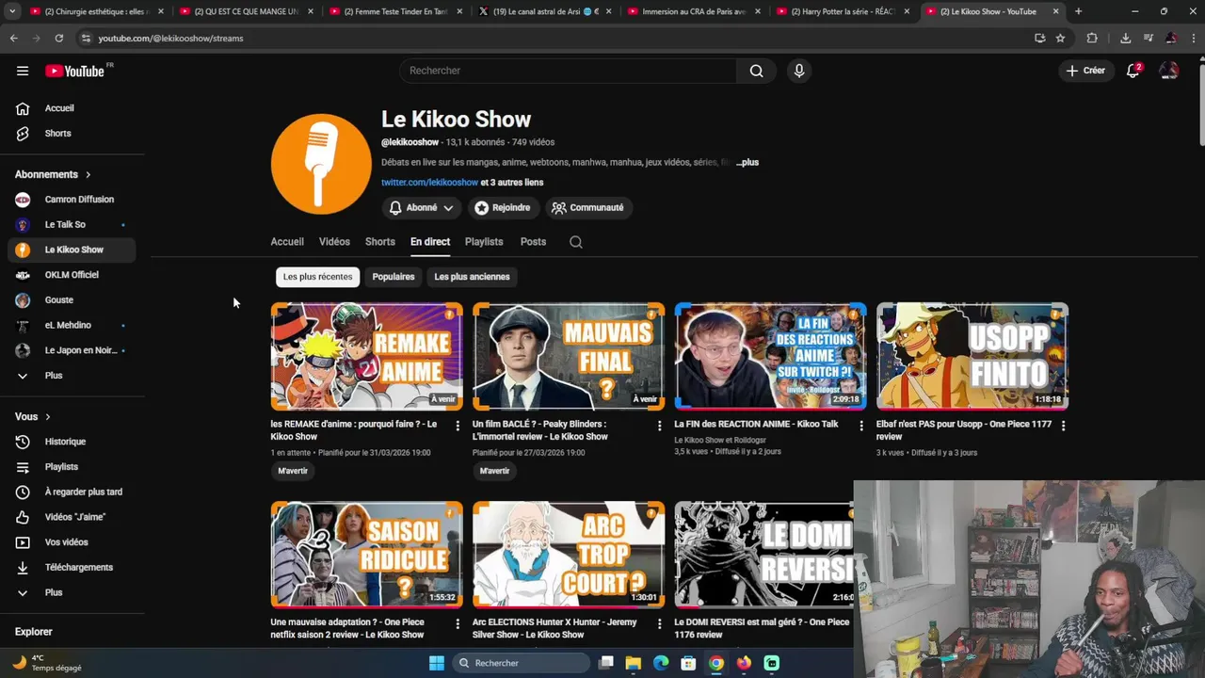Open options menu for One Piece netflix review
This screenshot has height=678, width=1205.
pos(458,623)
